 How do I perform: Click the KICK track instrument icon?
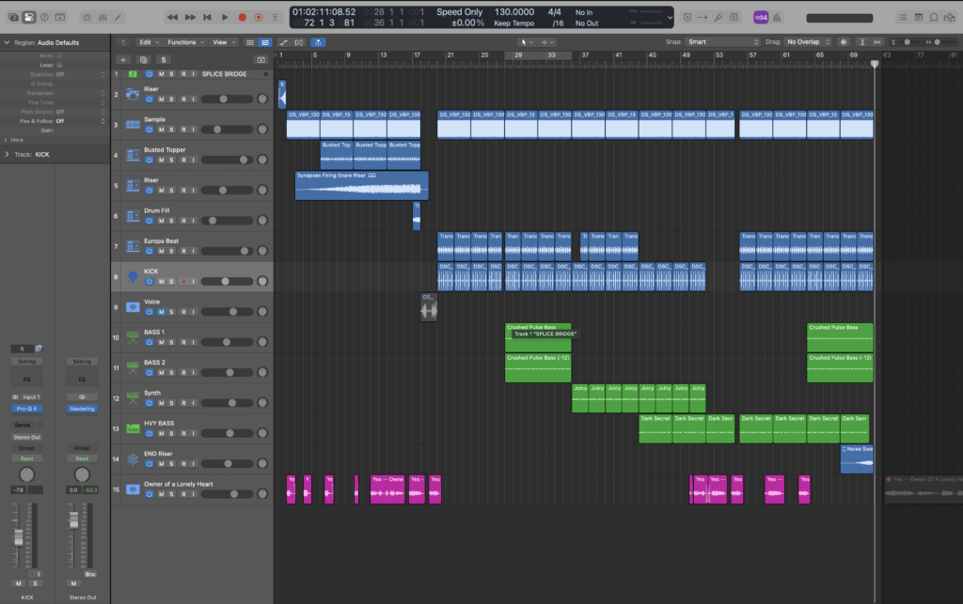pos(132,276)
